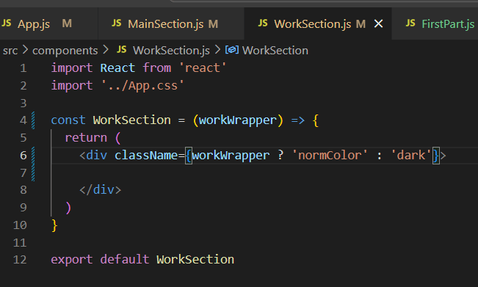Click the arrow function => on line 4
Screen dimensions: 478x287
click(298, 120)
